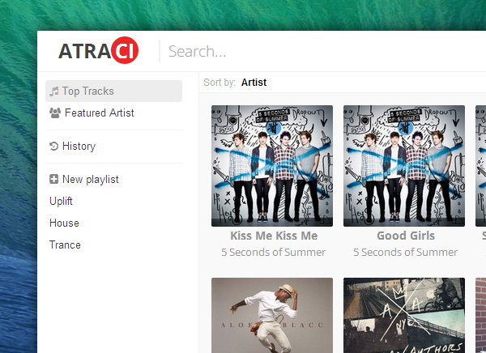486x353 pixels.
Task: Click the Good Girls track title
Action: [406, 236]
